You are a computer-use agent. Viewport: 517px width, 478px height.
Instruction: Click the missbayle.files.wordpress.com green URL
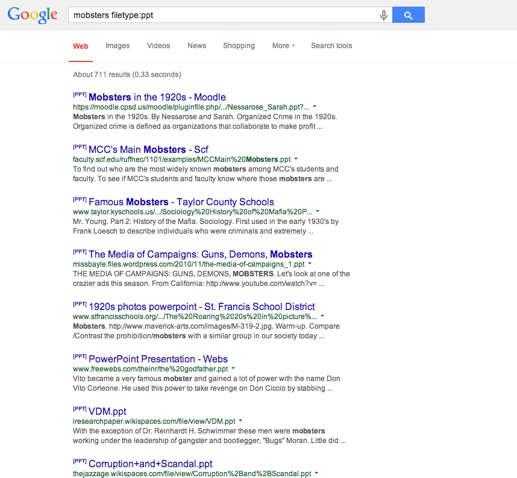[x=189, y=264]
